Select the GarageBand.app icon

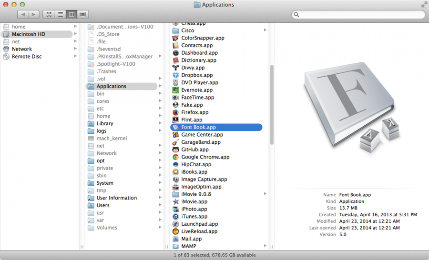(175, 142)
